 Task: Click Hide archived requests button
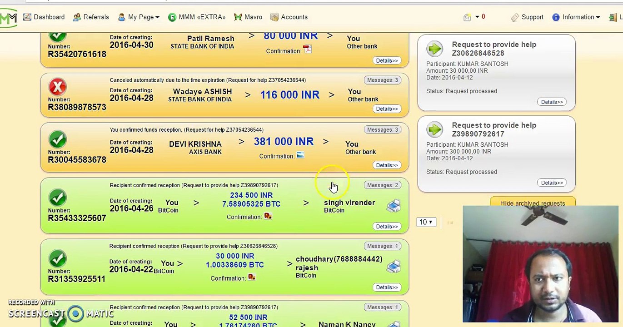[x=533, y=202]
